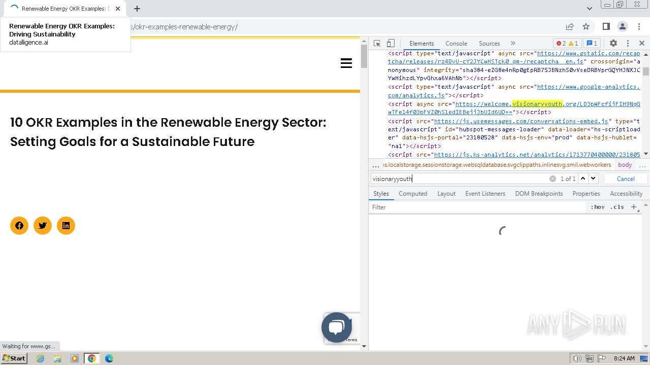
Task: Open network status tray icon
Action: 590,358
